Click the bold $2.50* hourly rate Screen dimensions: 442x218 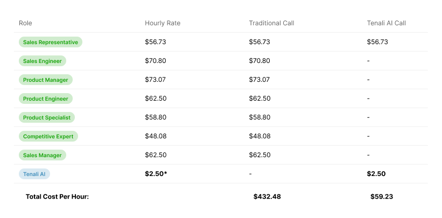157,174
